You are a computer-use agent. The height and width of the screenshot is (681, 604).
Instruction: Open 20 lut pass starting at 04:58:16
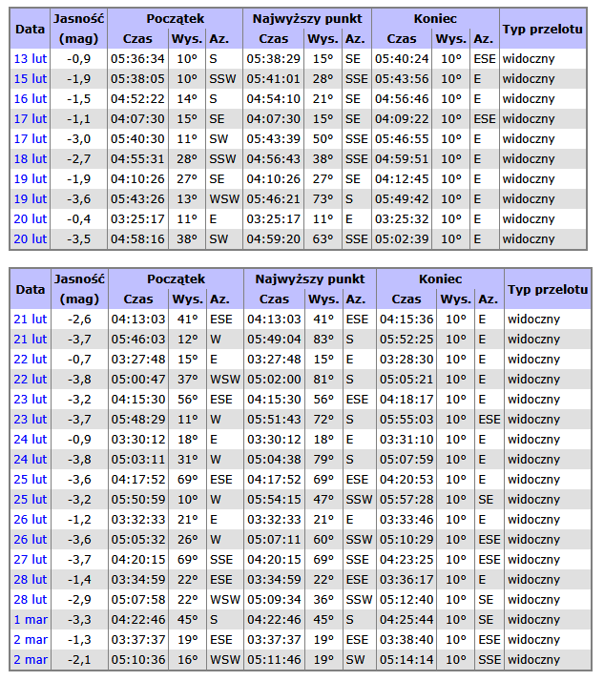click(30, 238)
